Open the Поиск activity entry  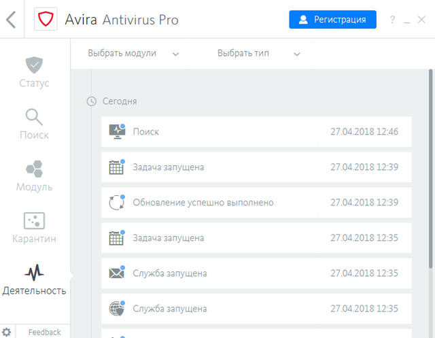tap(256, 131)
